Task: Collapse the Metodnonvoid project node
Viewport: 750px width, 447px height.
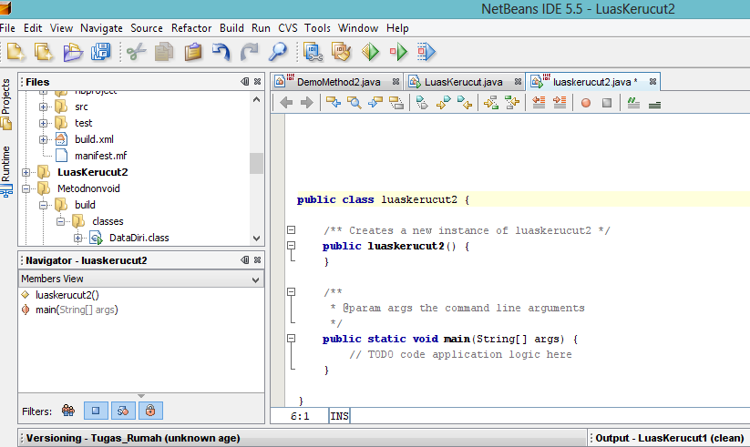Action: (26, 188)
